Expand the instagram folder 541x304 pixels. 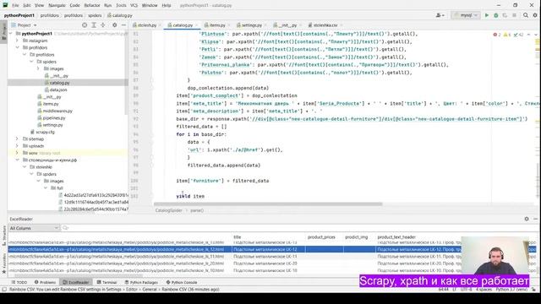tap(17, 41)
